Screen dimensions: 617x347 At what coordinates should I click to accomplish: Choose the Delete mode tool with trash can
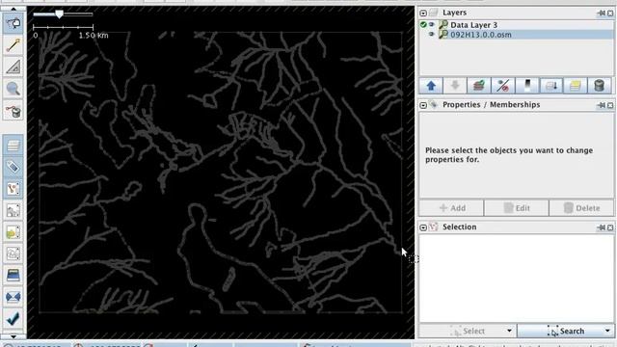13,111
